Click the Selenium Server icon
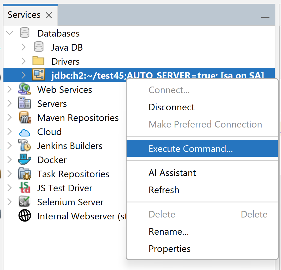This screenshot has height=270, width=281. tap(24, 202)
